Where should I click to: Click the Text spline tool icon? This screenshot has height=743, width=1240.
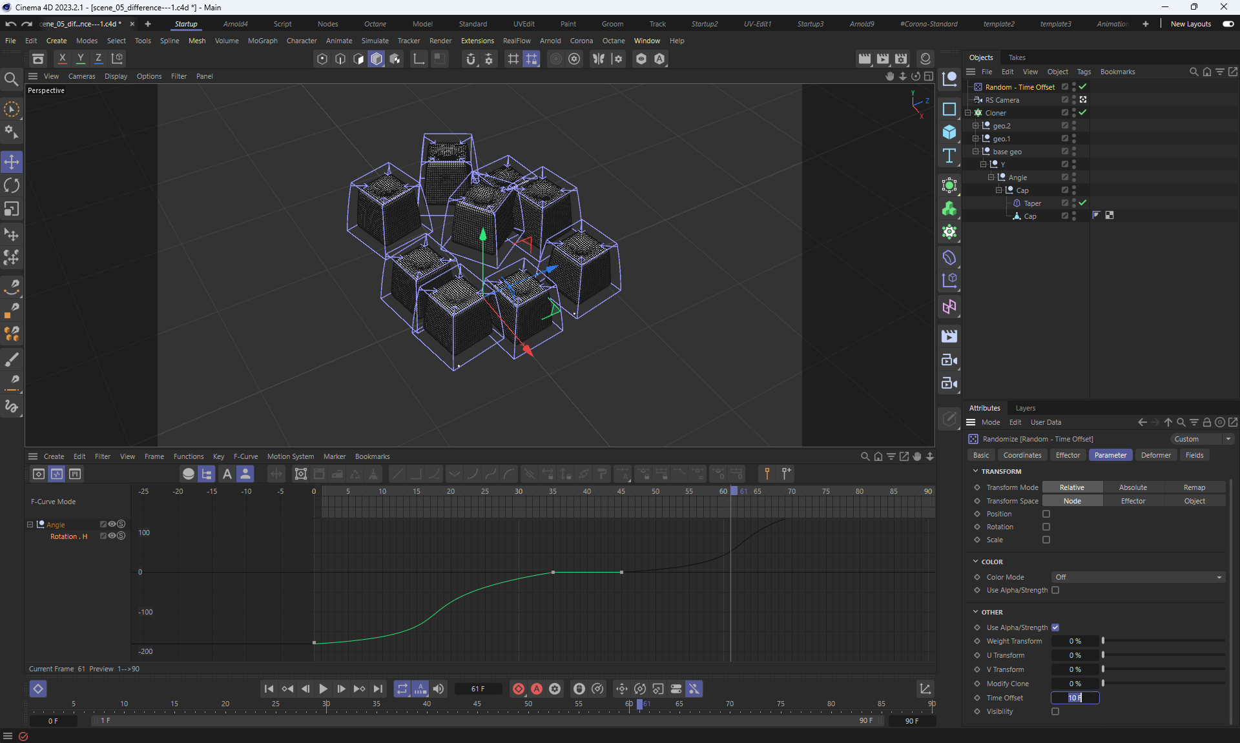click(x=949, y=156)
